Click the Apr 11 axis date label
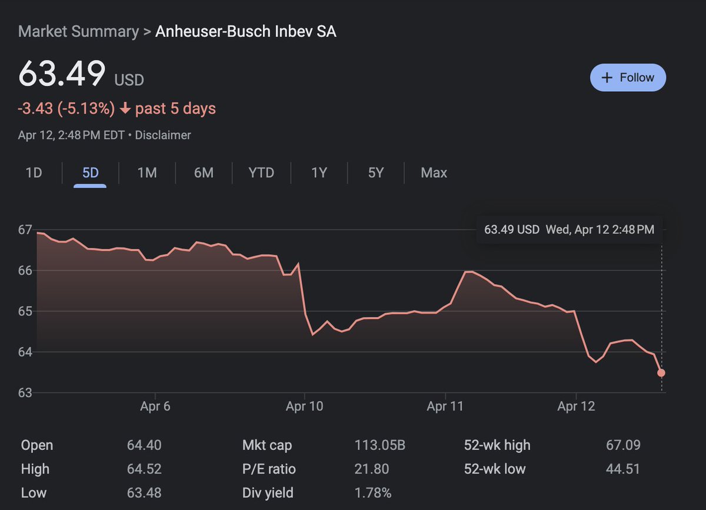The height and width of the screenshot is (510, 706). tap(445, 406)
